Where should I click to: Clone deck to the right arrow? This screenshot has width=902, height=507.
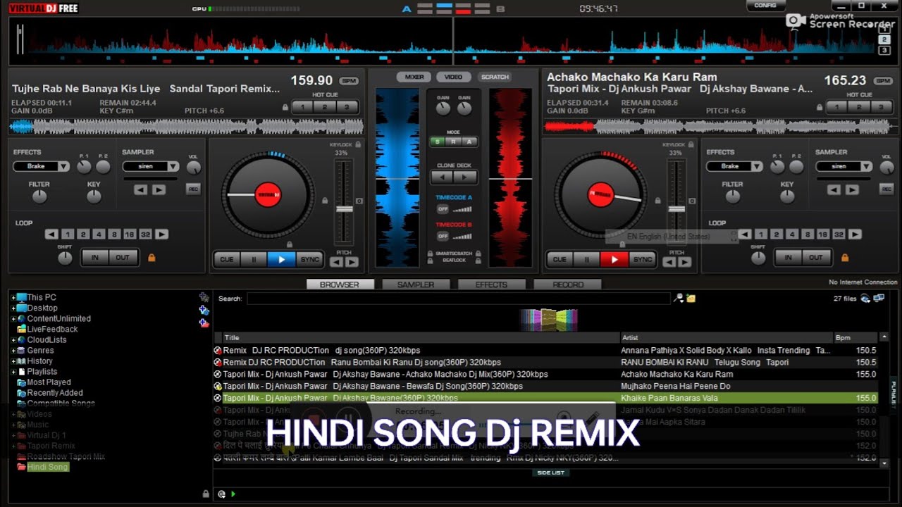466,177
